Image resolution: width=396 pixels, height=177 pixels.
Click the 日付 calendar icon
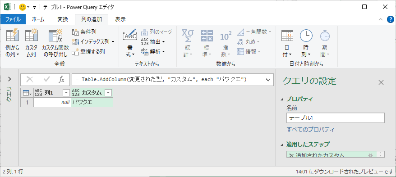coord(287,35)
